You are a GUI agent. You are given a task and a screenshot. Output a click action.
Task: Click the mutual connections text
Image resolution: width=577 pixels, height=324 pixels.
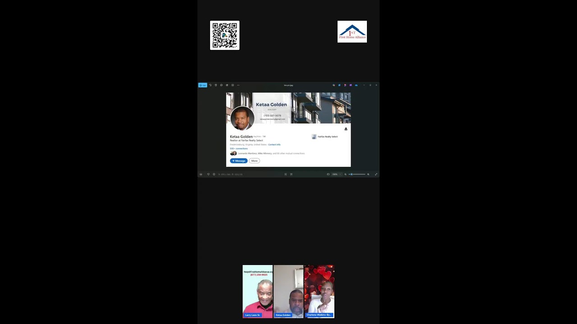tap(271, 153)
